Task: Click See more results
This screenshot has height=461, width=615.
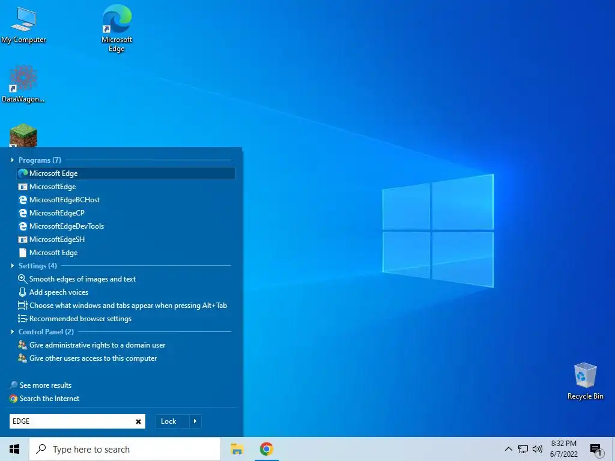Action: pyautogui.click(x=41, y=385)
